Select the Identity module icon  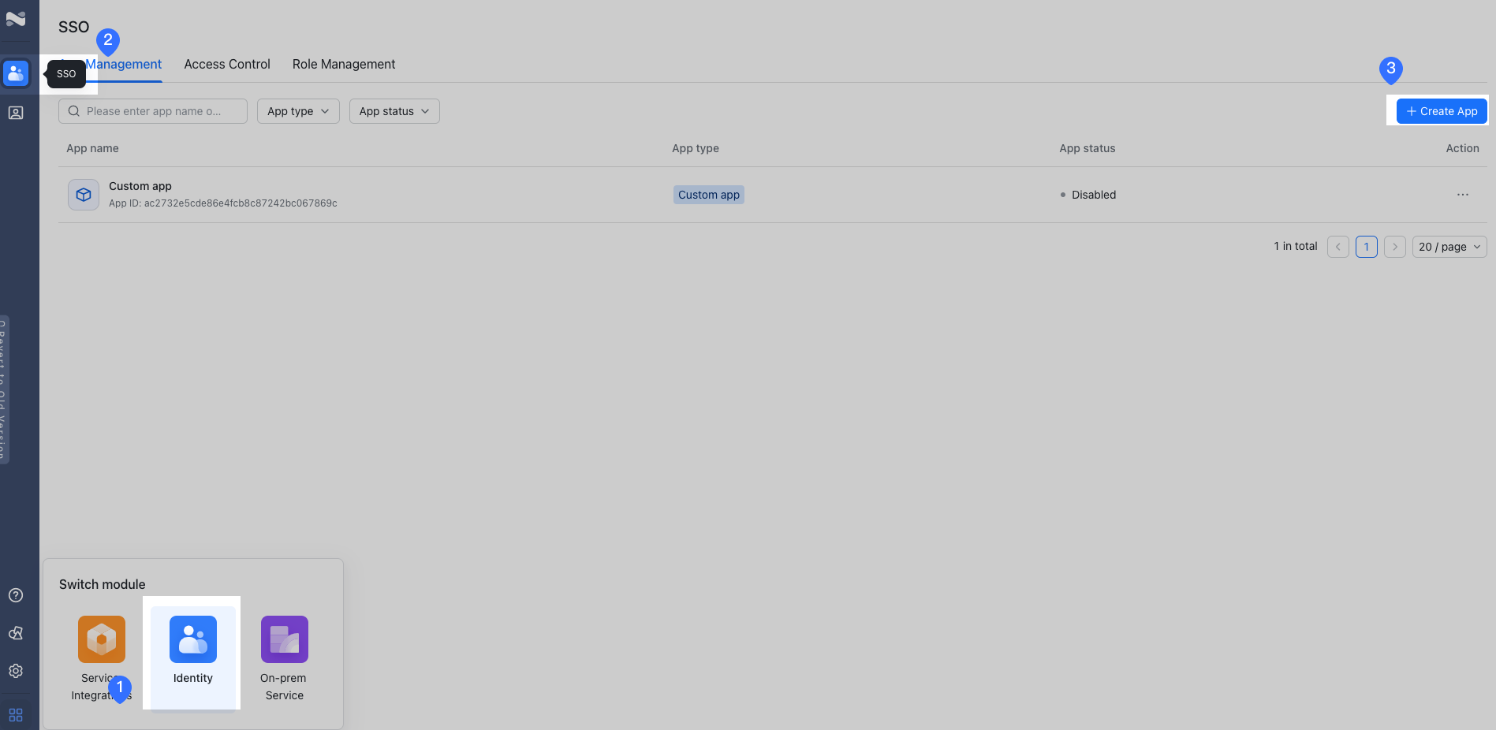(x=193, y=639)
